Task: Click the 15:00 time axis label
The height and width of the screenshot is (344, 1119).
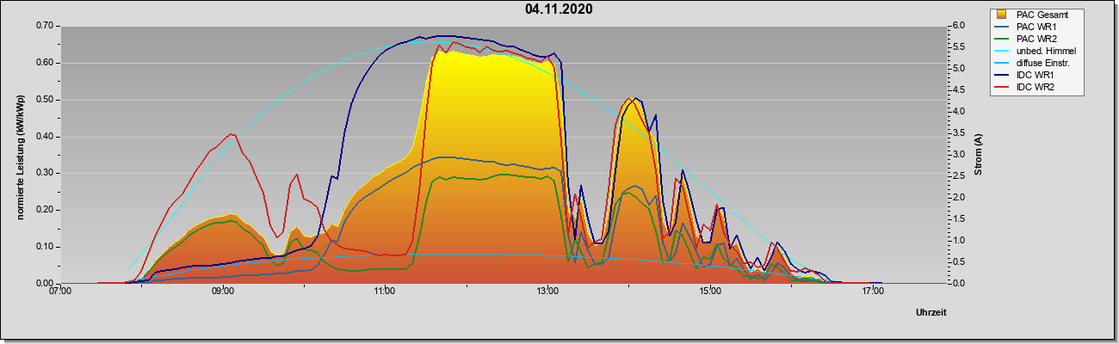Action: click(710, 292)
